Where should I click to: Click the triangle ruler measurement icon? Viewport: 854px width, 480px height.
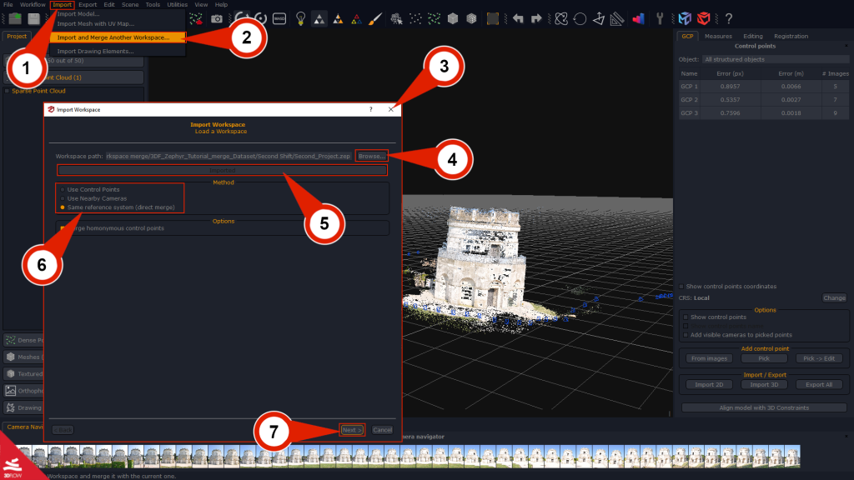617,18
